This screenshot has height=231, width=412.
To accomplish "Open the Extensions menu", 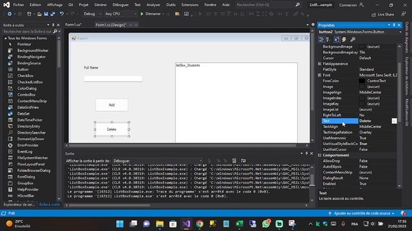I will pyautogui.click(x=190, y=4).
